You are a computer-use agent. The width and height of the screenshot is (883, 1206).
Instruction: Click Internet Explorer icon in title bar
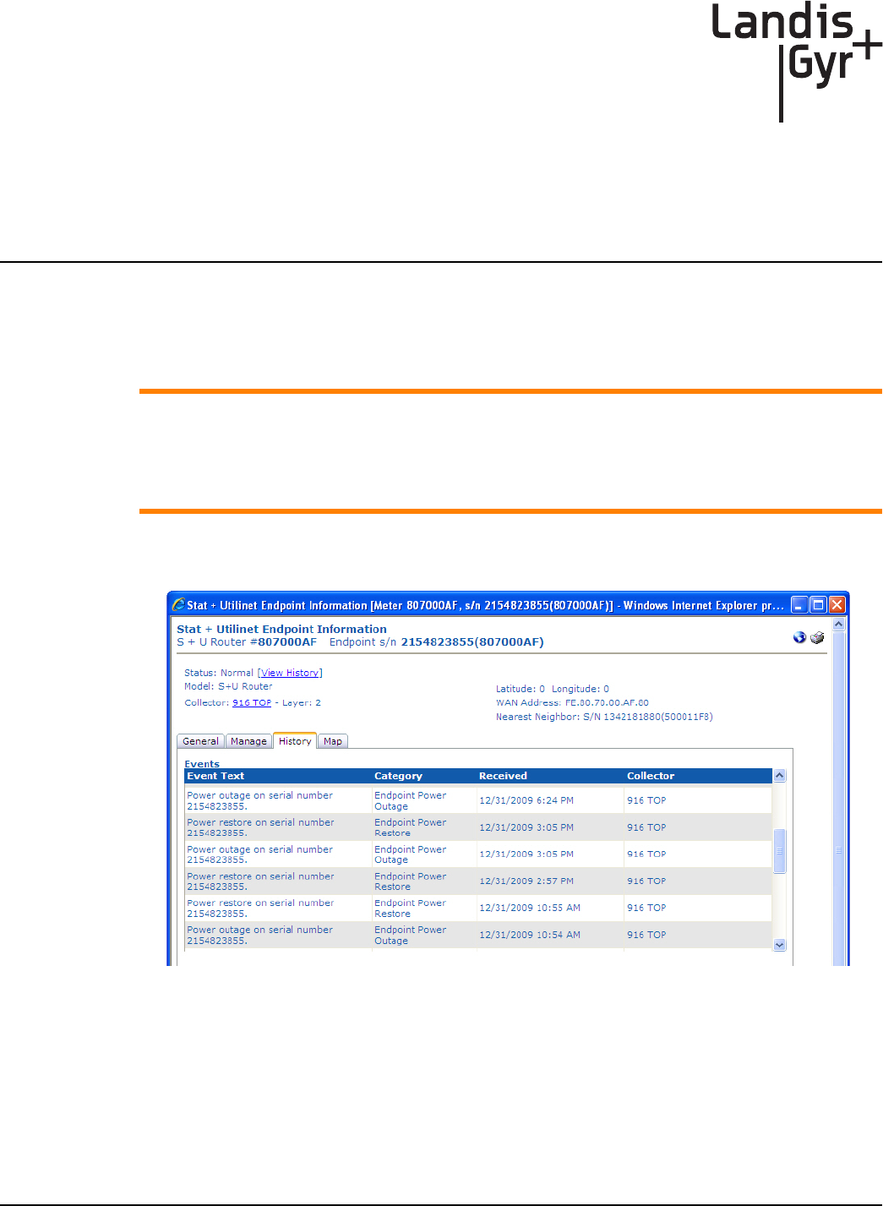[x=178, y=604]
